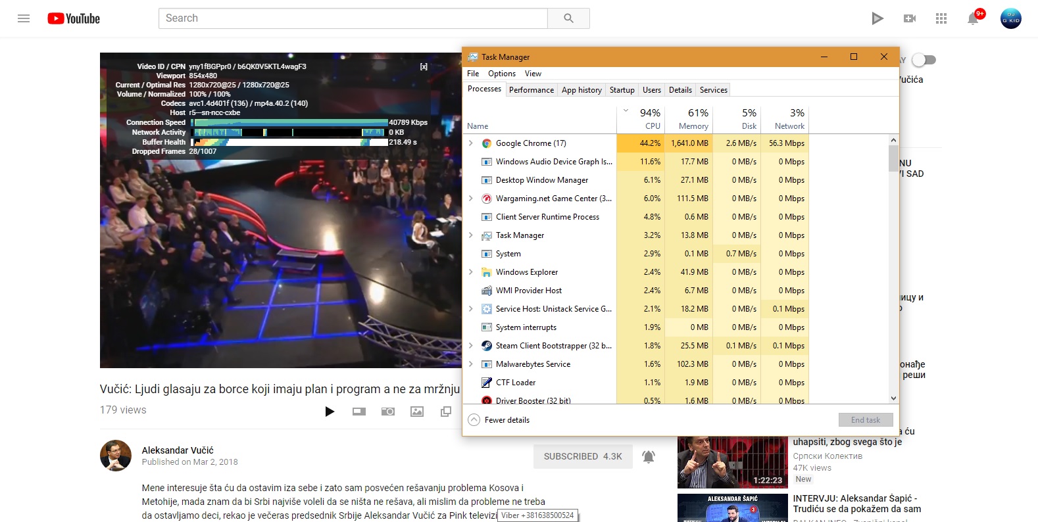1038x522 pixels.
Task: Open YouTube apps grid icon
Action: (x=941, y=18)
